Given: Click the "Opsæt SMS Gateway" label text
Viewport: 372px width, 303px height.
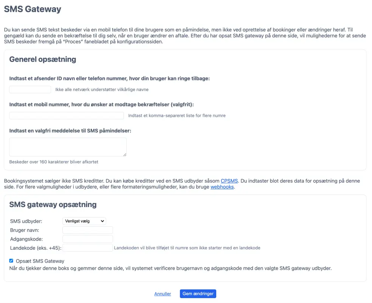Looking at the screenshot, I should pos(40,261).
